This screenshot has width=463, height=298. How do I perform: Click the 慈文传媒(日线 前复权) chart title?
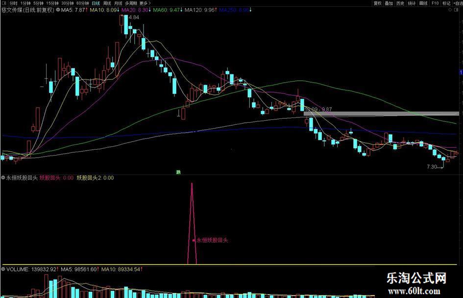[28, 10]
